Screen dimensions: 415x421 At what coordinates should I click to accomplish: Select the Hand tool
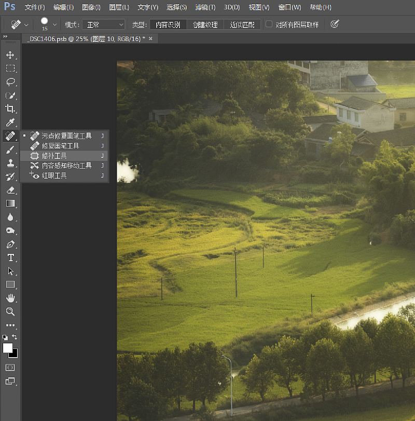click(x=10, y=298)
